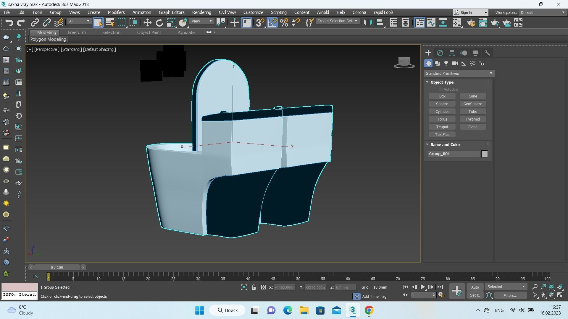Viewport: 568px width, 319px height.
Task: Create a Teapot primitive
Action: click(x=442, y=127)
